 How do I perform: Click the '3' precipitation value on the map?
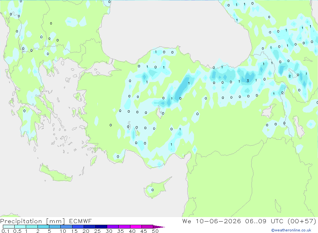pyautogui.click(x=248, y=81)
